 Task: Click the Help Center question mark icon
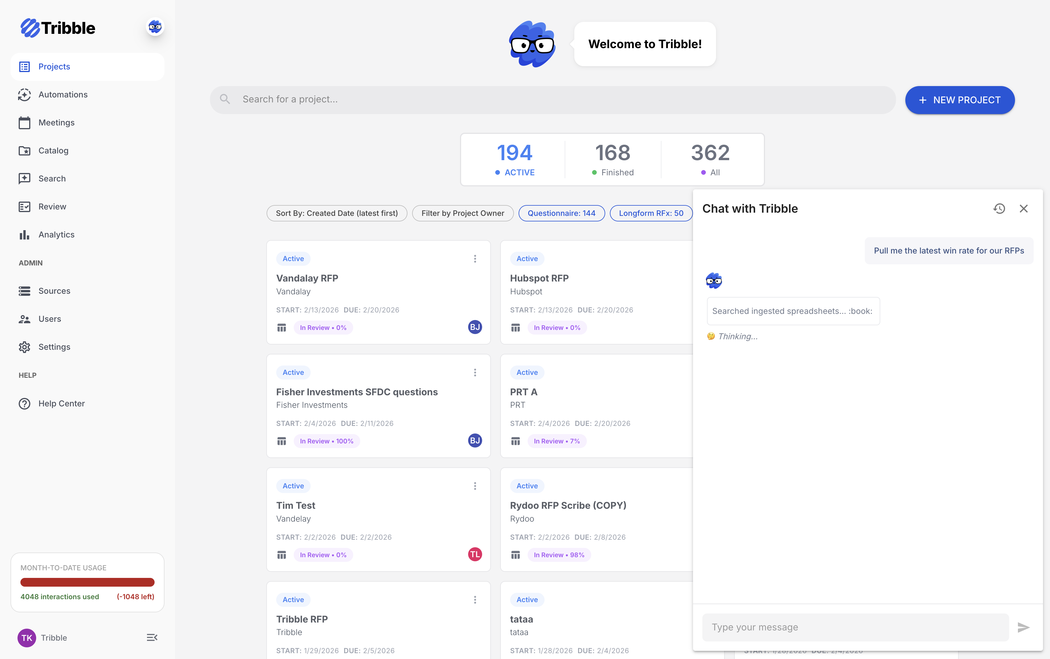click(24, 403)
